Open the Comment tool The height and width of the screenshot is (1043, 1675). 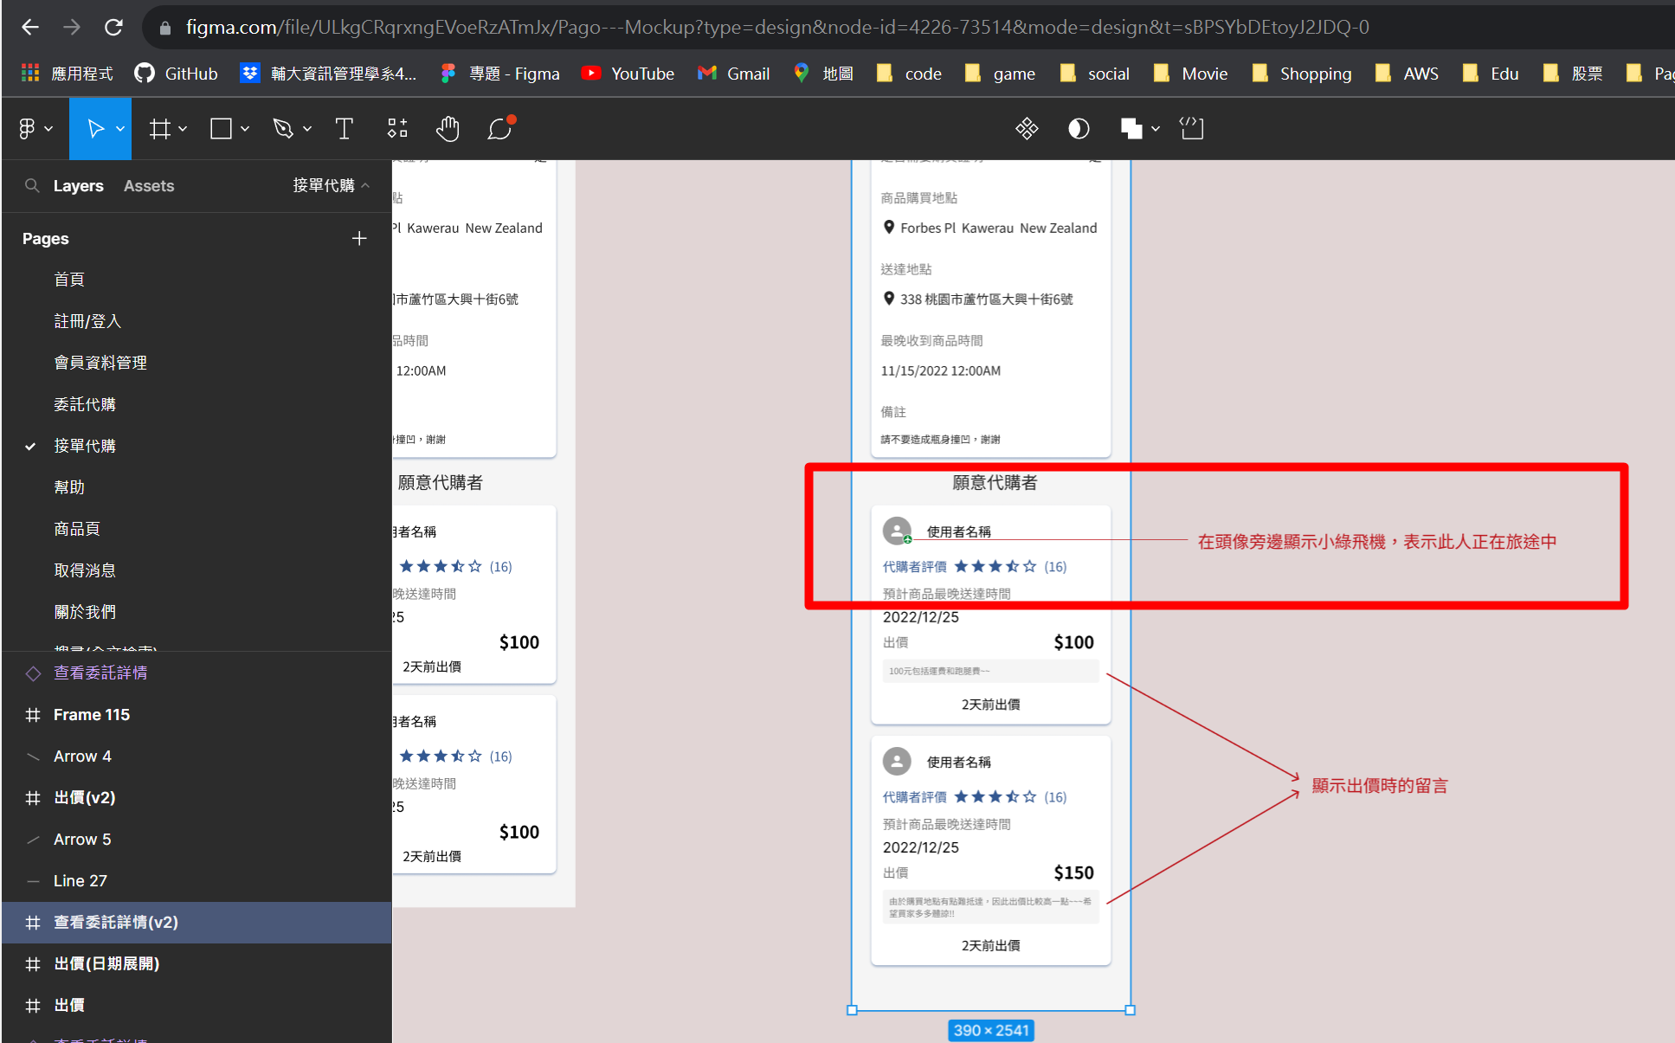pyautogui.click(x=499, y=128)
